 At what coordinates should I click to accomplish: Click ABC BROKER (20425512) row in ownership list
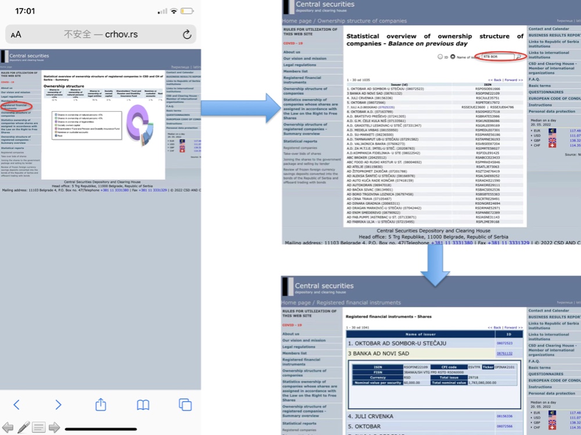[435, 158]
